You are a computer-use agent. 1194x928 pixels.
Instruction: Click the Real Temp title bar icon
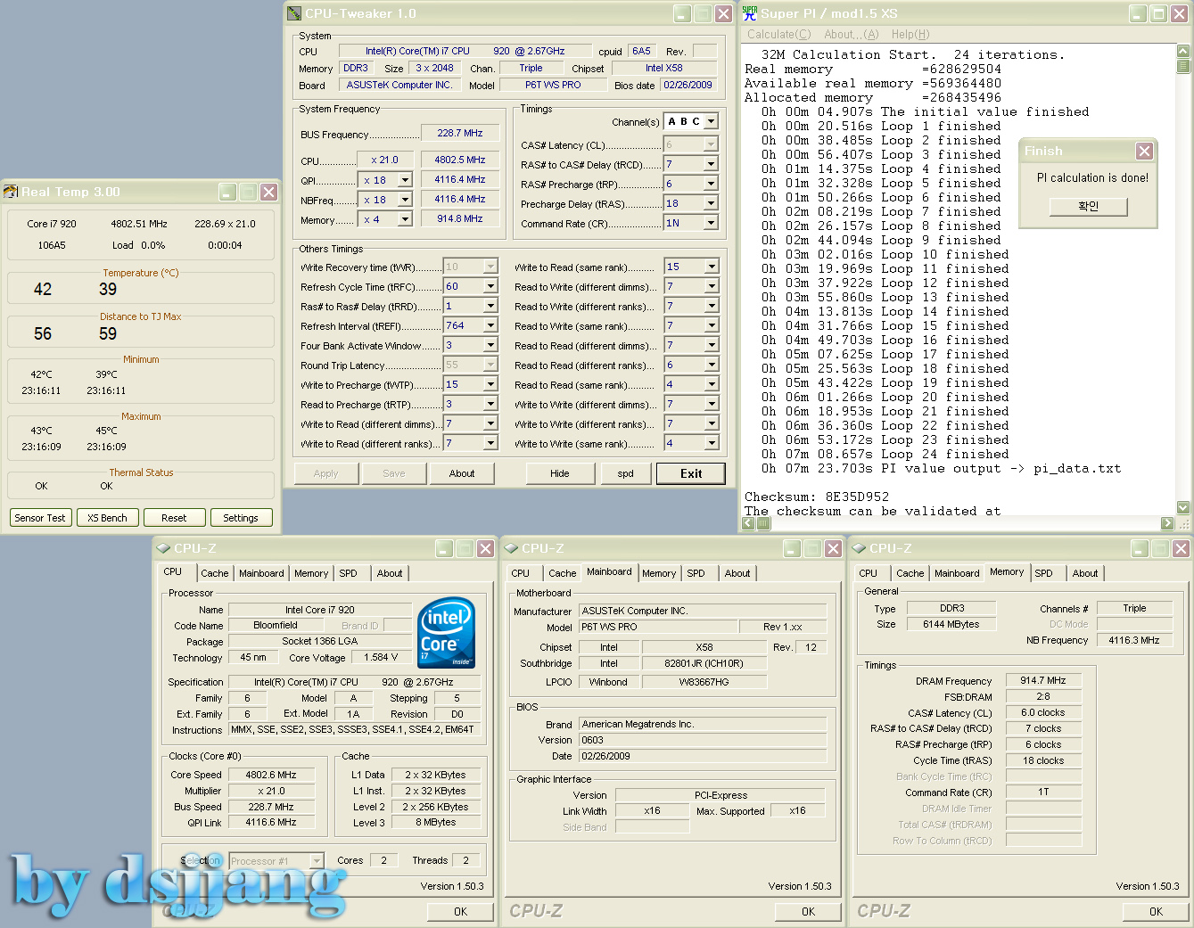pyautogui.click(x=11, y=192)
